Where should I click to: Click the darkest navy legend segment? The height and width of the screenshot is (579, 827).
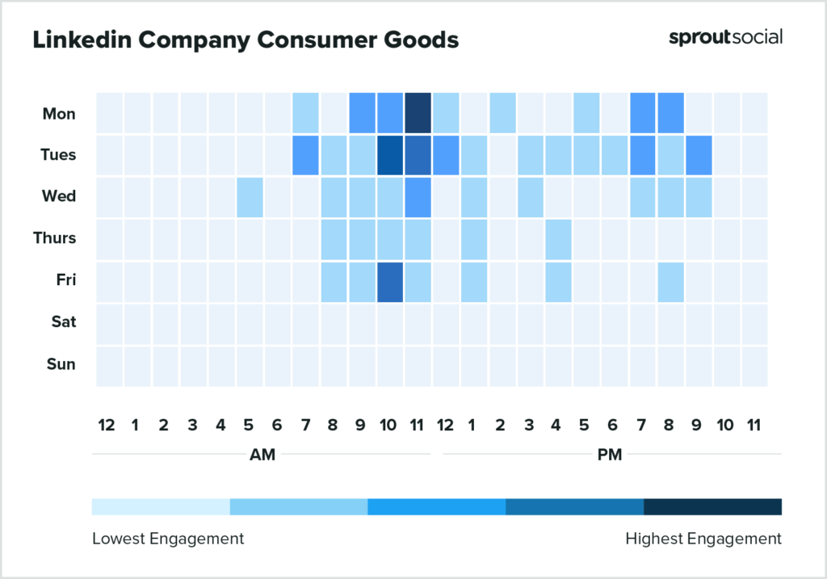click(x=712, y=506)
